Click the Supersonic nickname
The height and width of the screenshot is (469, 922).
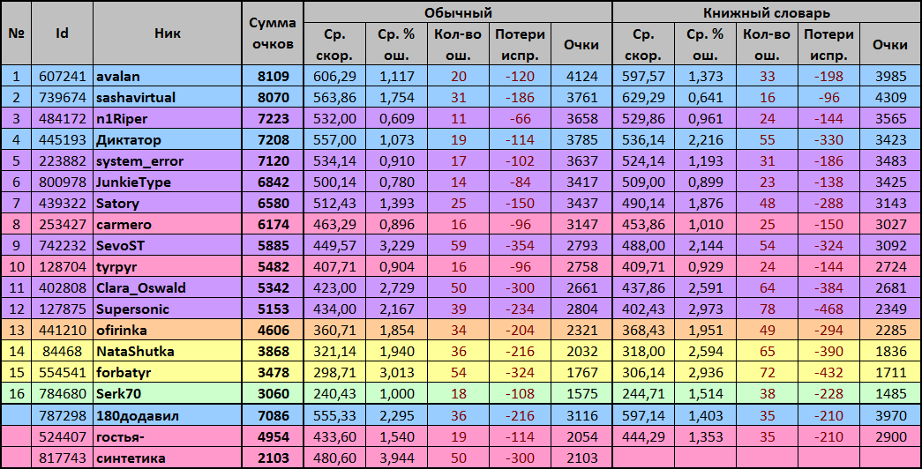(x=133, y=309)
